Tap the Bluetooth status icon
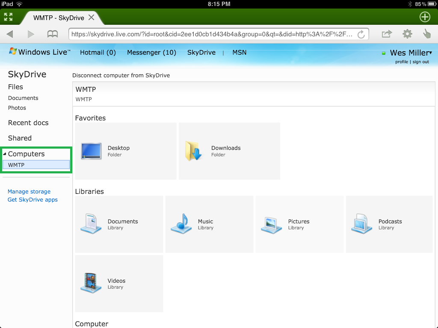This screenshot has height=328, width=438. click(410, 4)
